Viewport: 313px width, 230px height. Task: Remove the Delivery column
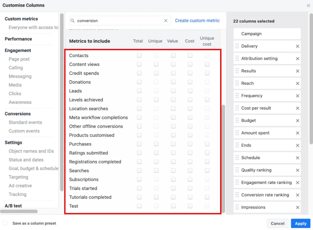[x=297, y=46]
